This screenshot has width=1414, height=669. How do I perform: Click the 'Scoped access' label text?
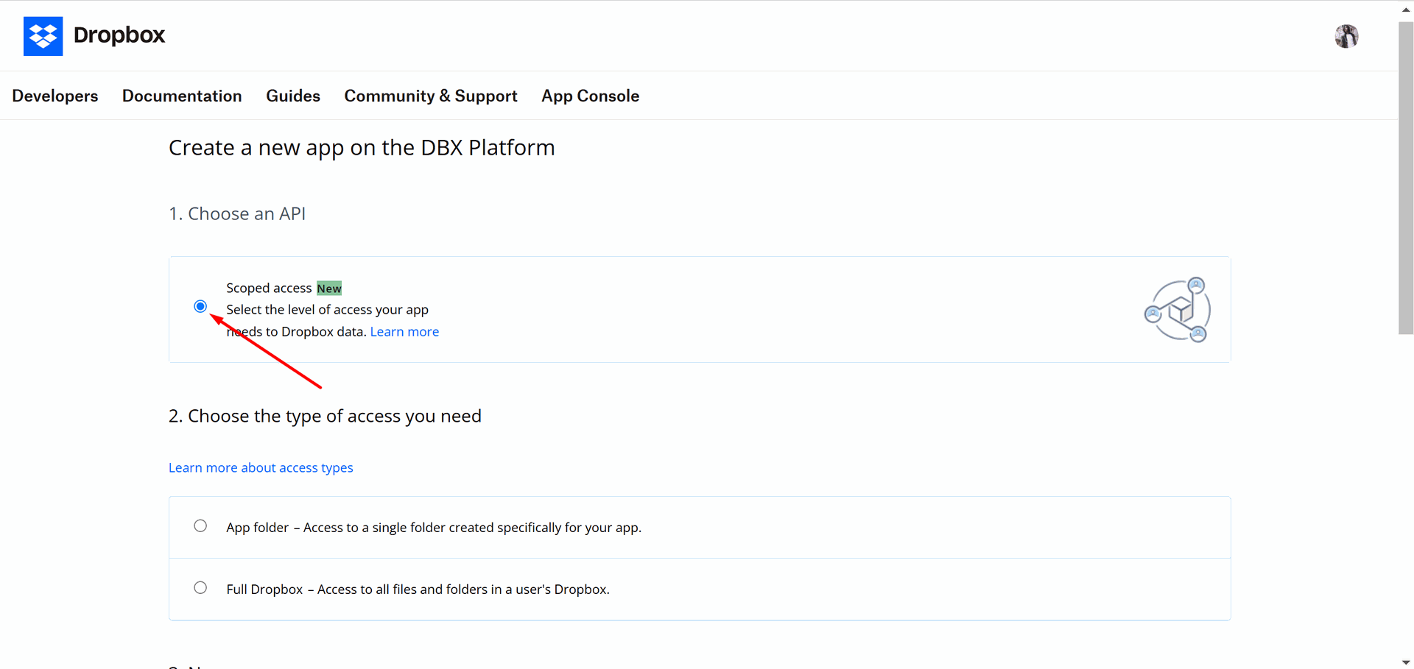(269, 289)
